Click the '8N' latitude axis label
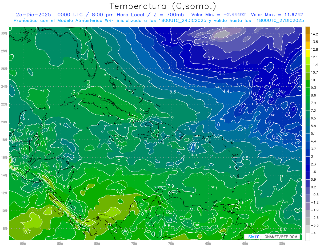 (5, 228)
